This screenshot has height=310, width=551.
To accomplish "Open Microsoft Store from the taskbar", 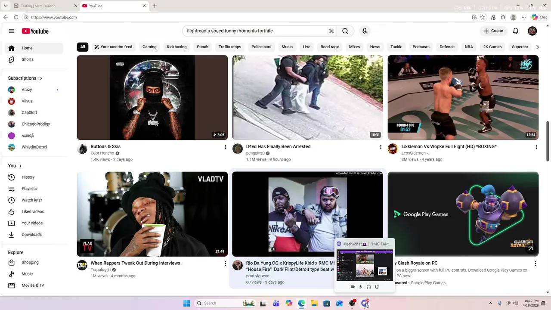I will pos(327,303).
